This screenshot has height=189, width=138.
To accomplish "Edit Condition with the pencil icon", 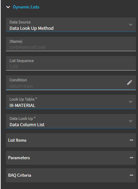I will (x=130, y=82).
